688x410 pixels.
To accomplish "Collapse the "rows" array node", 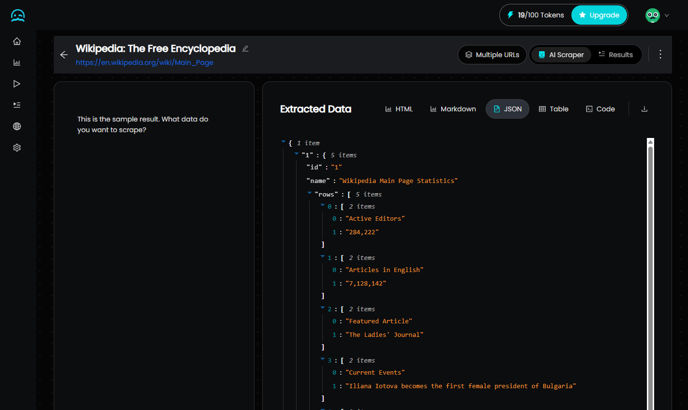I will (x=310, y=193).
